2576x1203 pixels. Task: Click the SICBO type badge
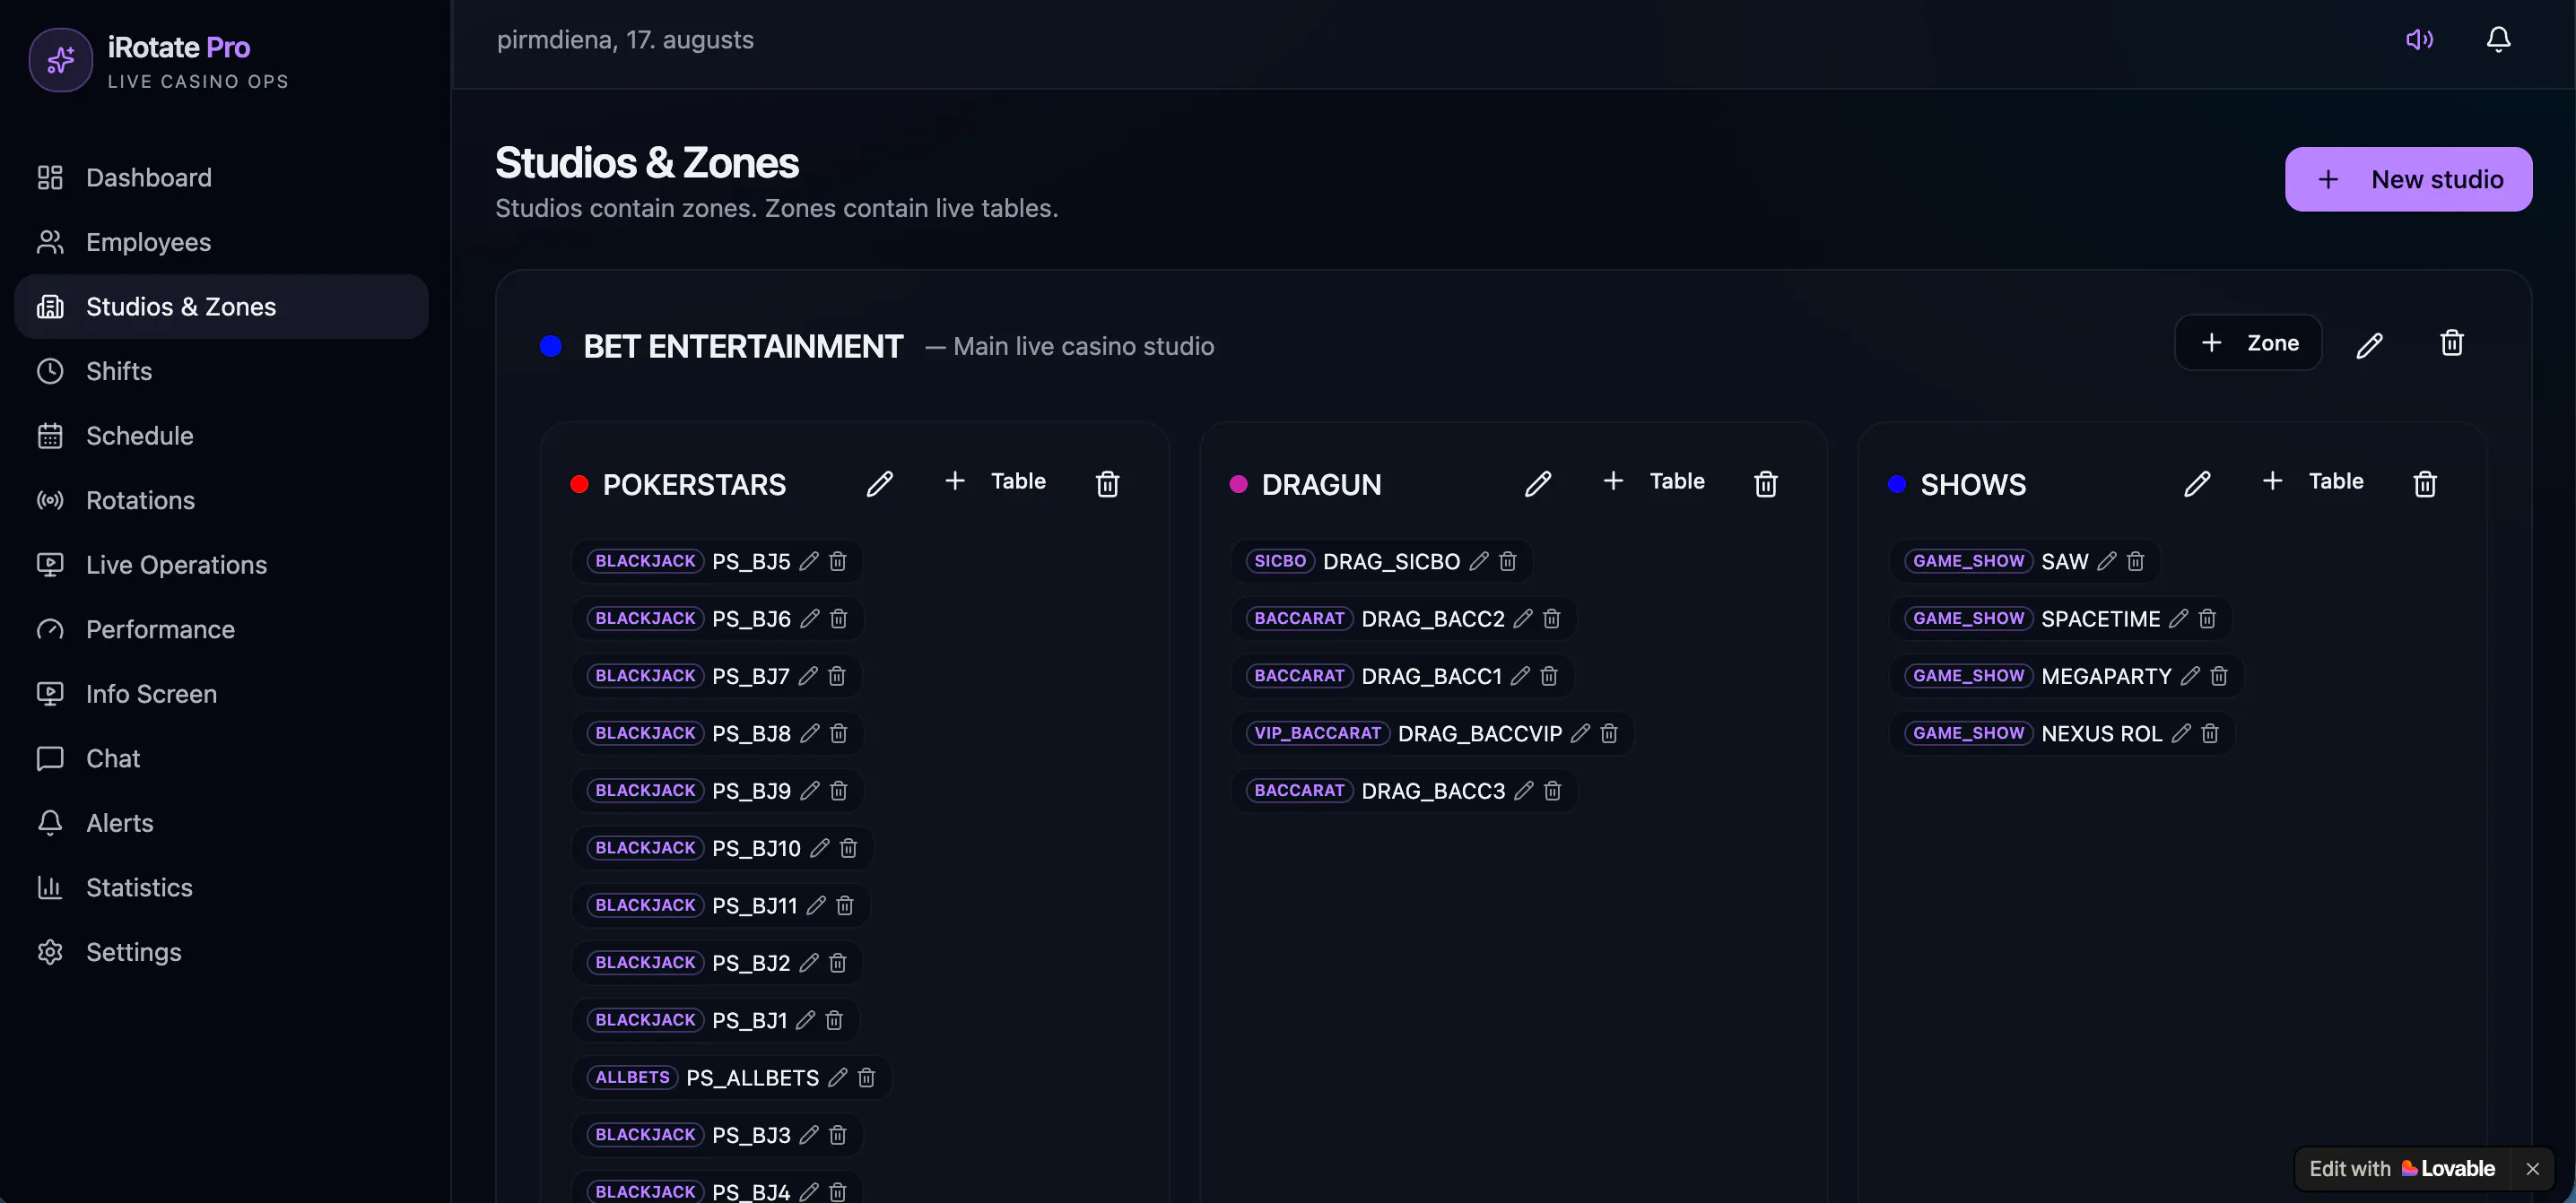[1280, 561]
